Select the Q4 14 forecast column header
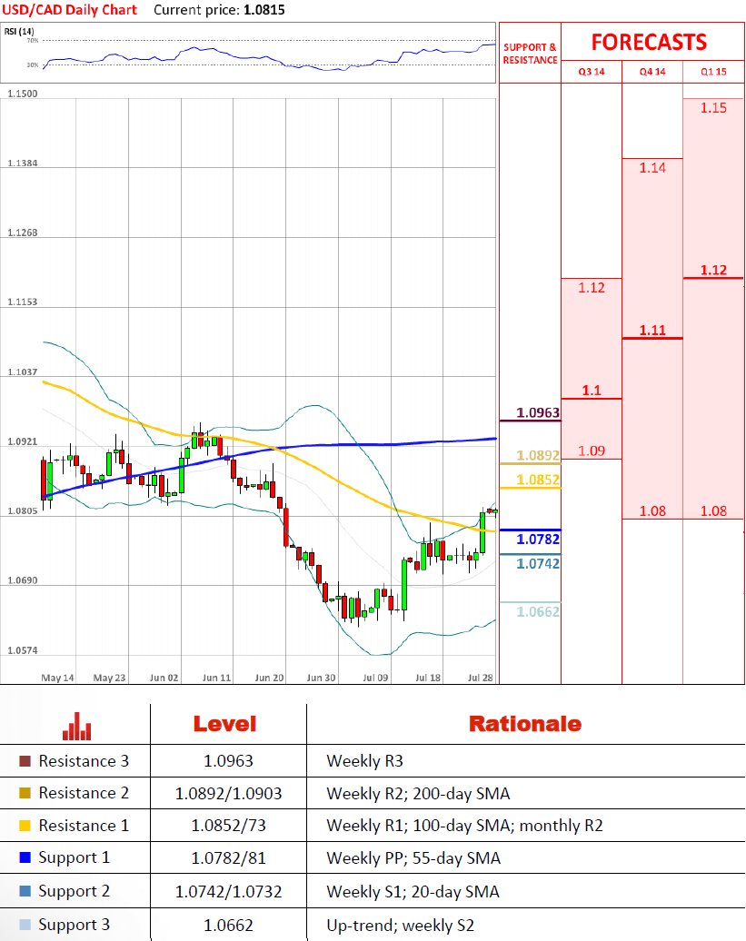 (652, 72)
